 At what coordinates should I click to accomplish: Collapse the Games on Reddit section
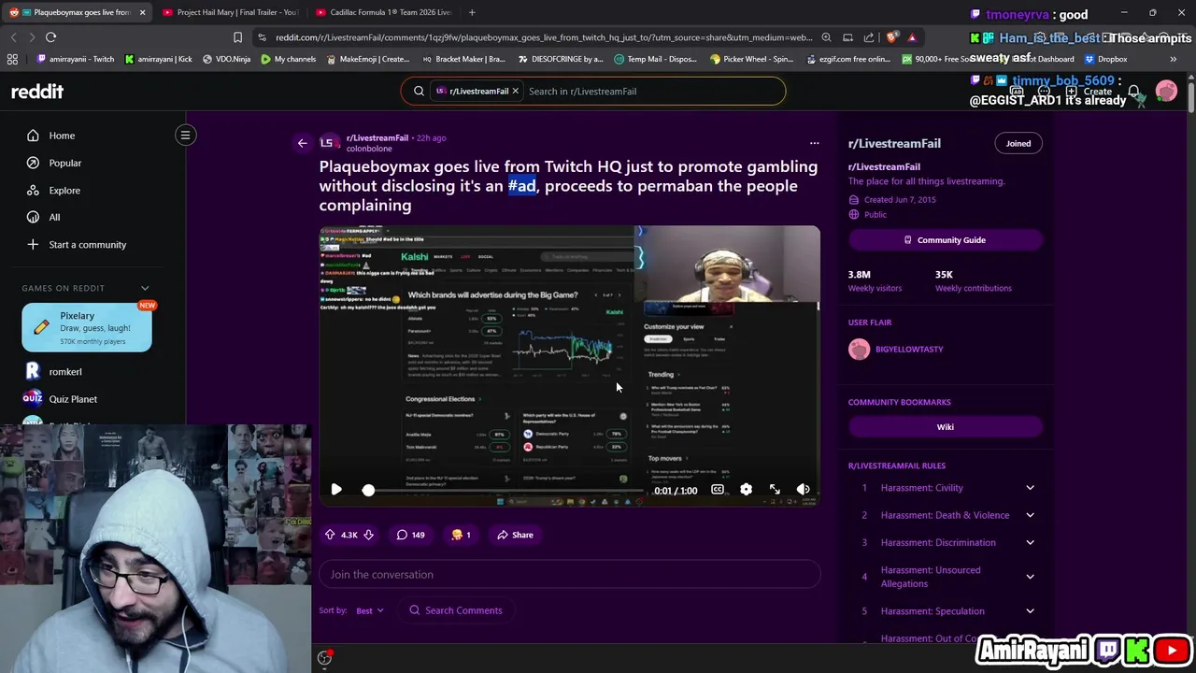pos(145,288)
